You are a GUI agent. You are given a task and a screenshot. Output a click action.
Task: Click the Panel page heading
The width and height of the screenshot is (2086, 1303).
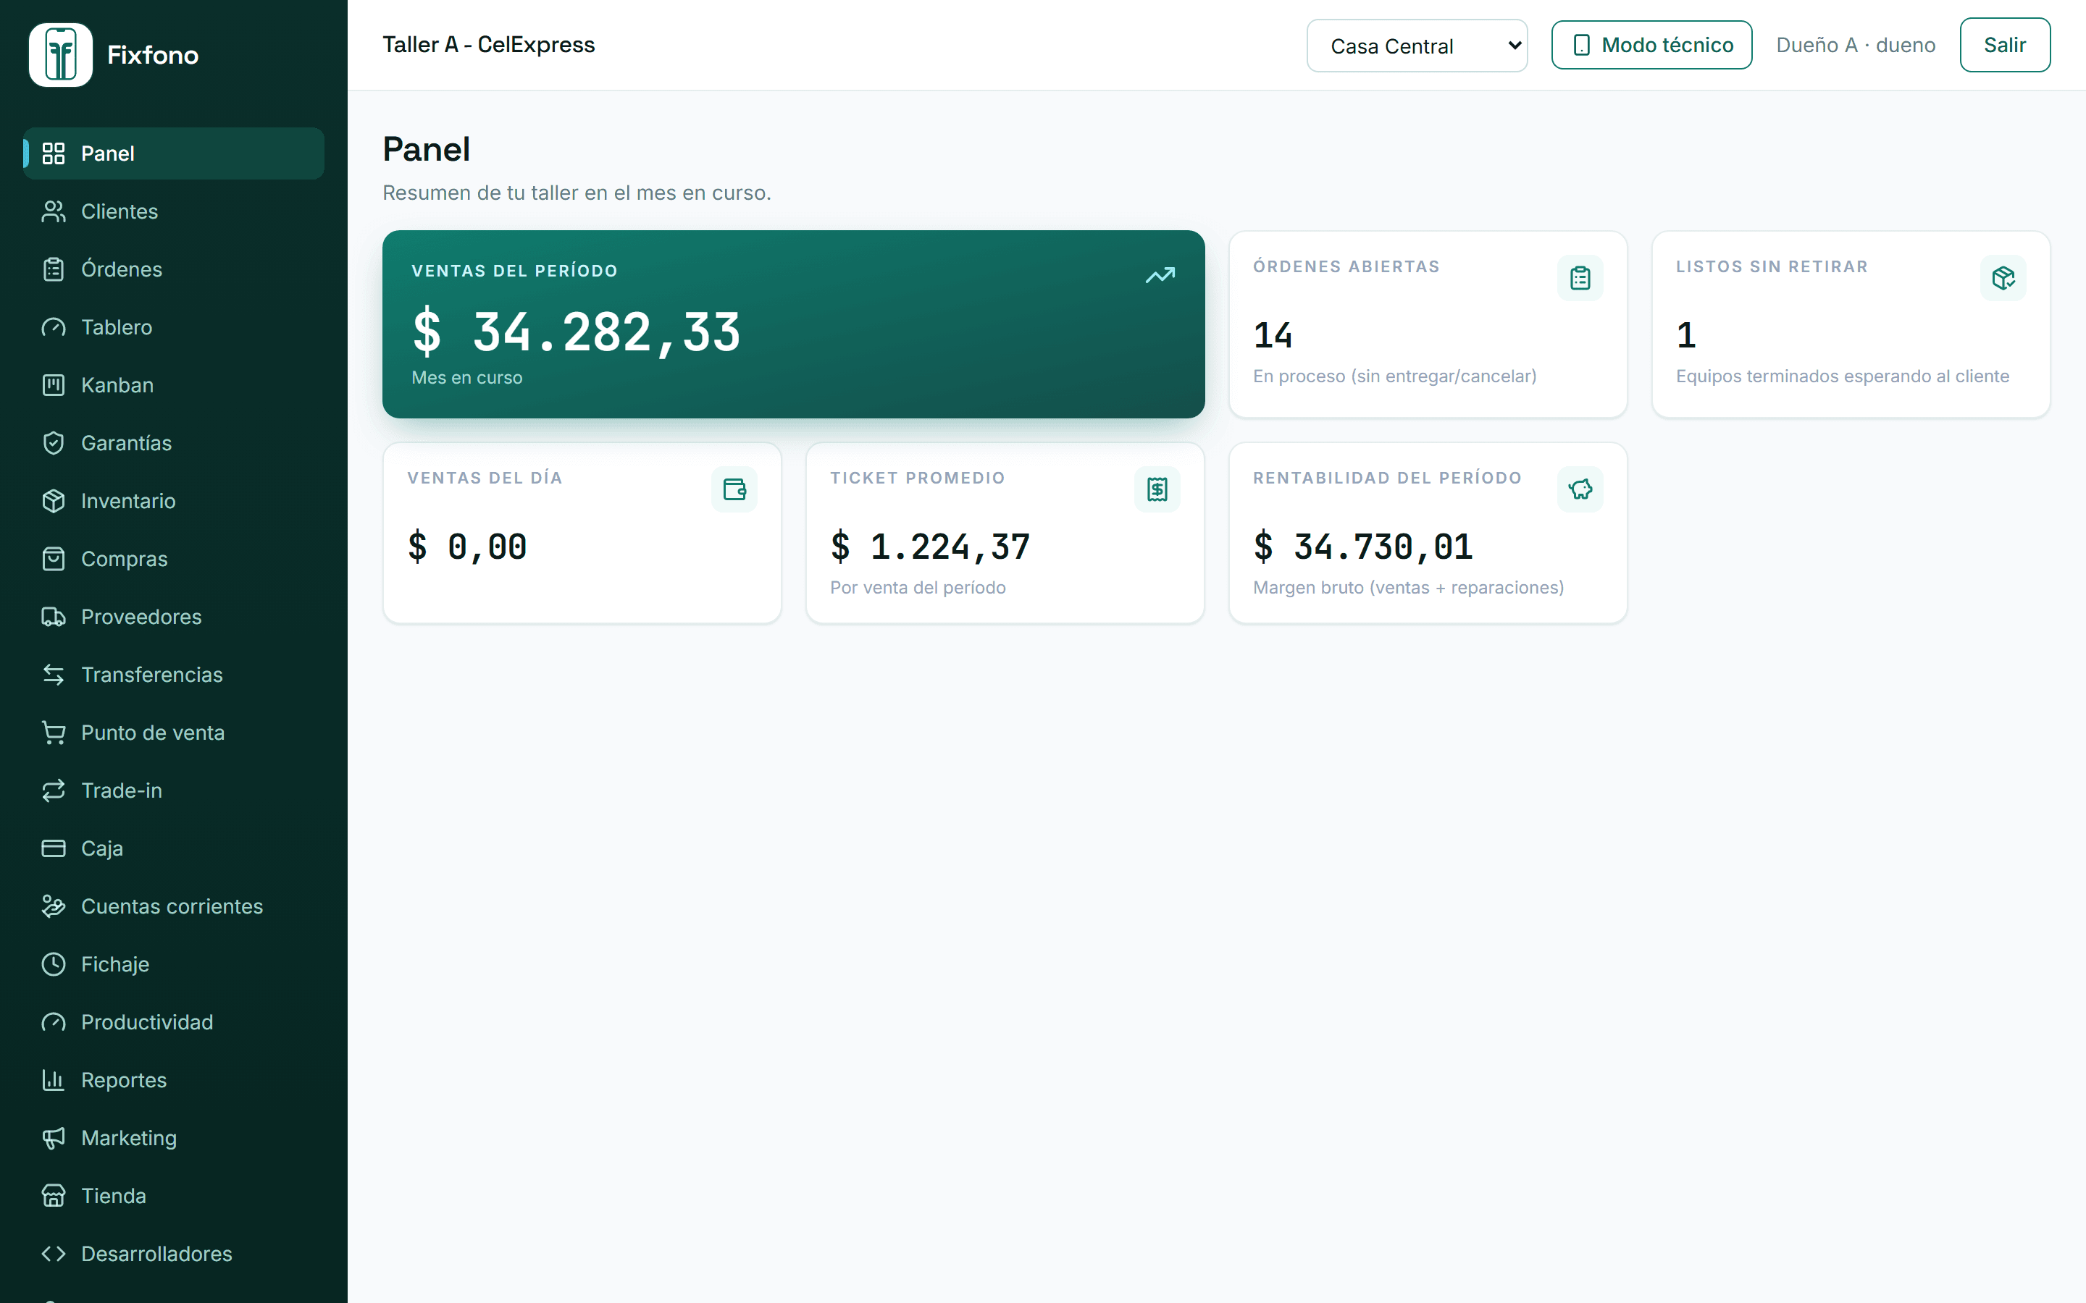tap(426, 149)
